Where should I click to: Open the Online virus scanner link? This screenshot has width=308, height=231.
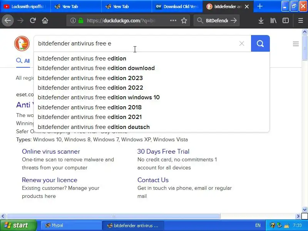pyautogui.click(x=51, y=151)
